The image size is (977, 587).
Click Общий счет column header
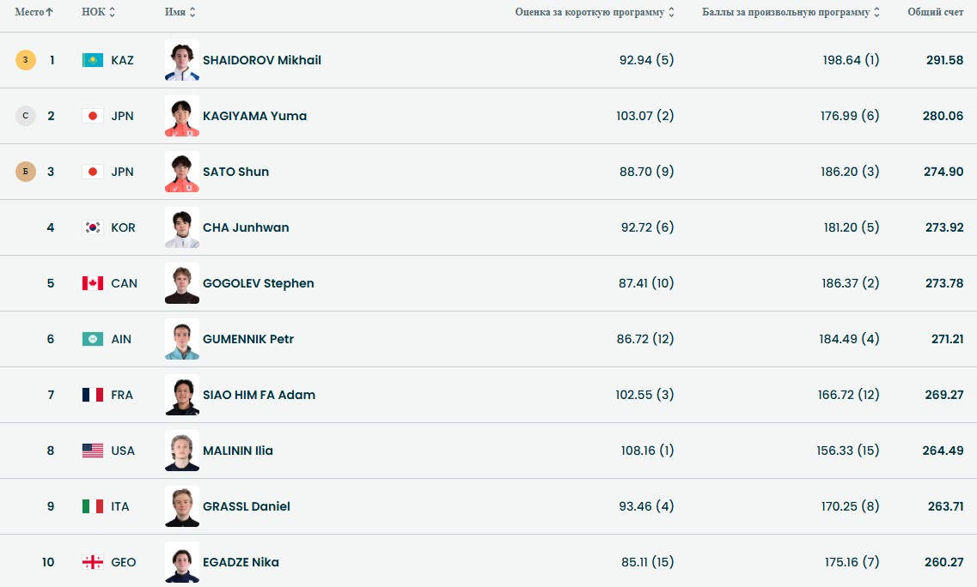[935, 12]
